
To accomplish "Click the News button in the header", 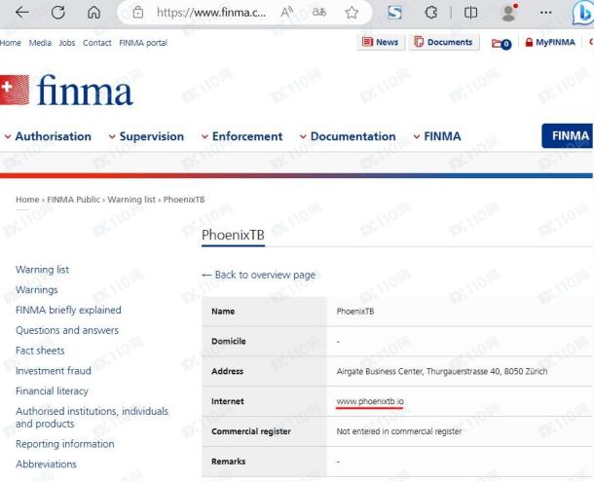I will [x=381, y=42].
